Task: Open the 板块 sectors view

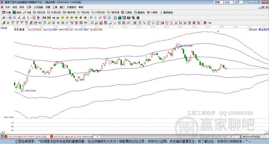Action: (17, 13)
